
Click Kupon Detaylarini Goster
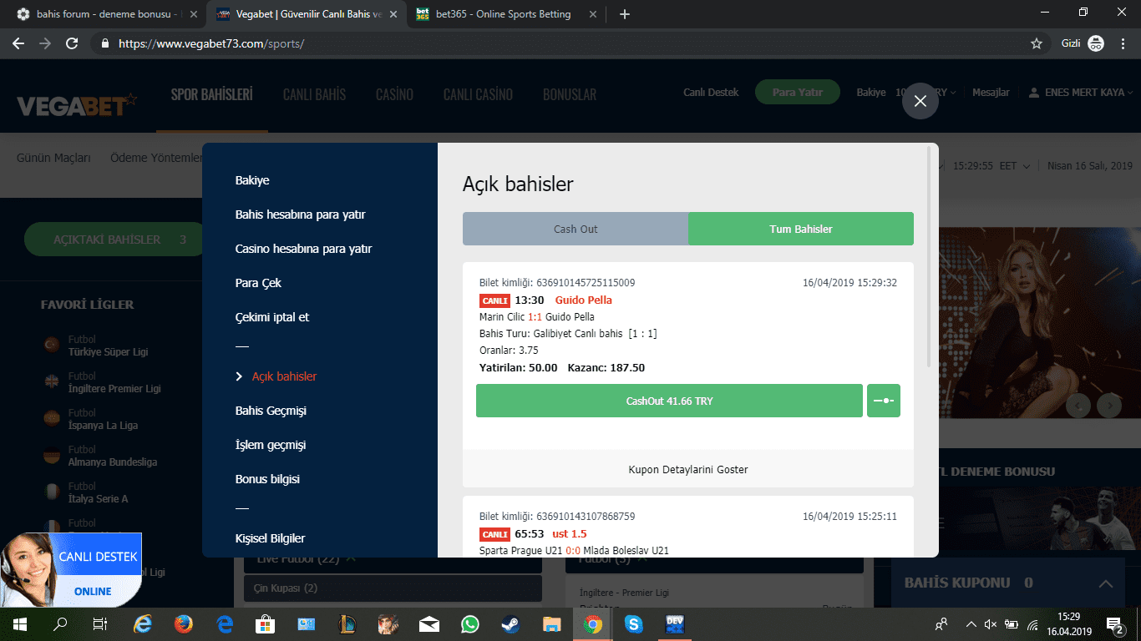pyautogui.click(x=688, y=469)
